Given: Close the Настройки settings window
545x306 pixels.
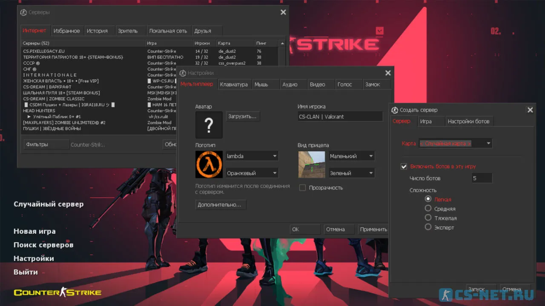Looking at the screenshot, I should 388,73.
